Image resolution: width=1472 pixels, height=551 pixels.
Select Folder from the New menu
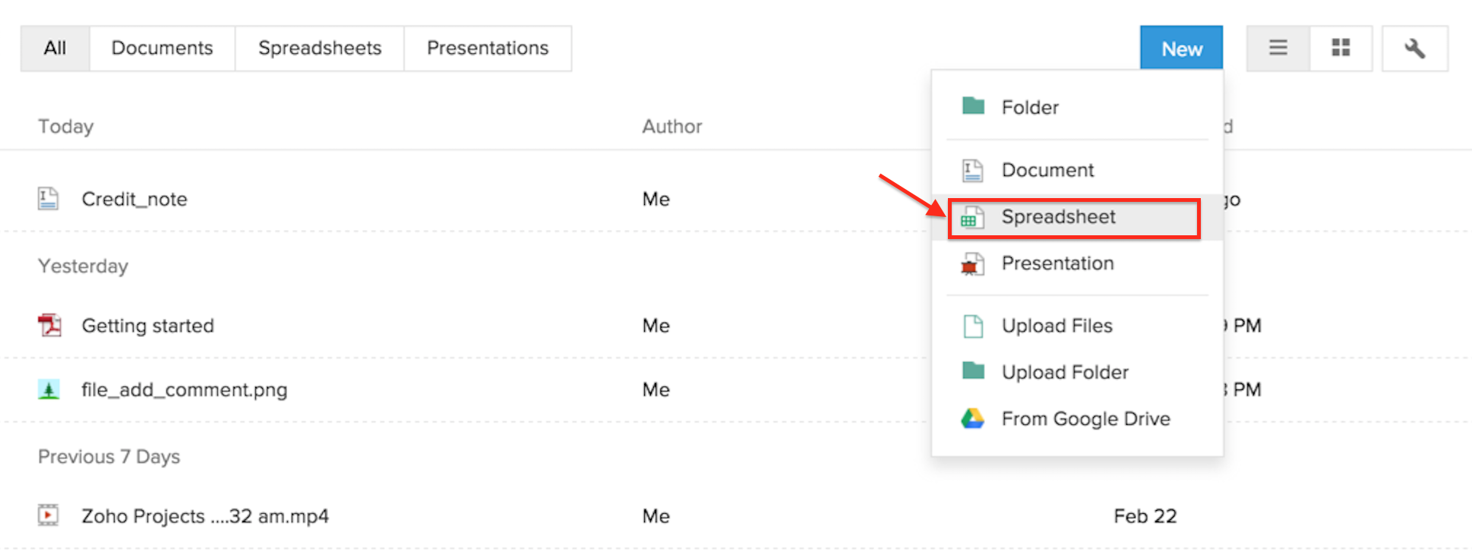pos(1029,108)
